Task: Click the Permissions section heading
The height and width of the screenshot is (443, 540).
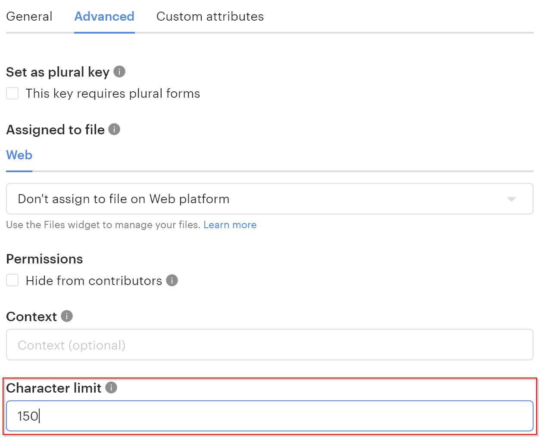Action: [44, 259]
